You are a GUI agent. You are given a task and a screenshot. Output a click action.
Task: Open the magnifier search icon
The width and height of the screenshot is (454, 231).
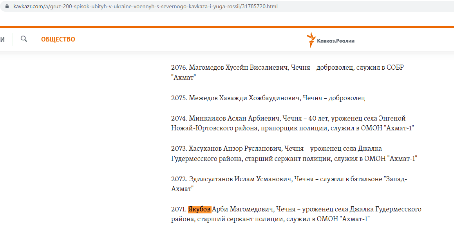click(x=24, y=39)
